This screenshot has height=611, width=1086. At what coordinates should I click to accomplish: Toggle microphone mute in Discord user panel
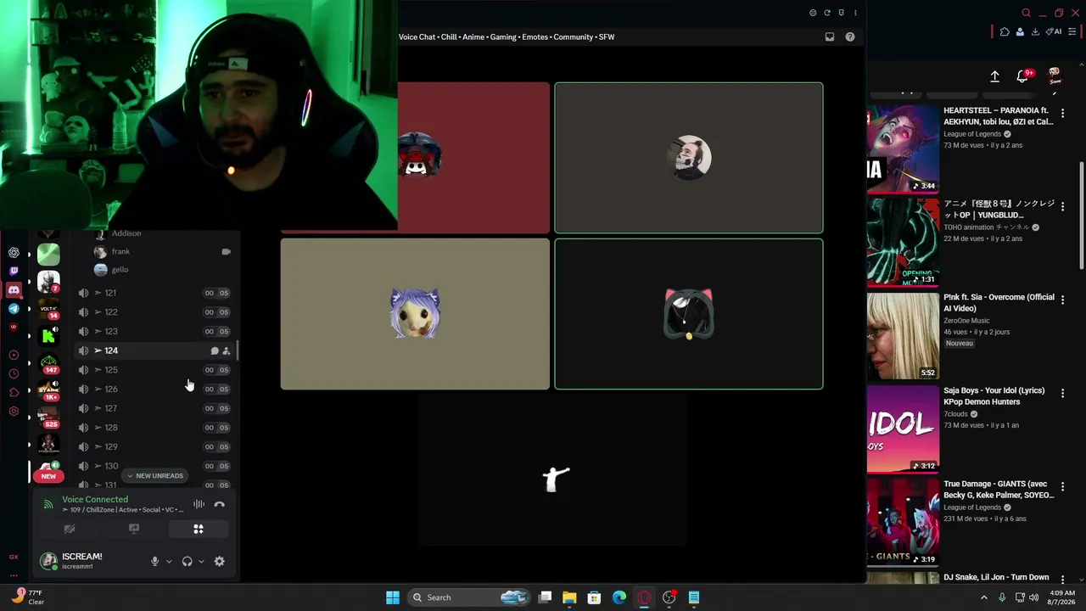pos(154,561)
